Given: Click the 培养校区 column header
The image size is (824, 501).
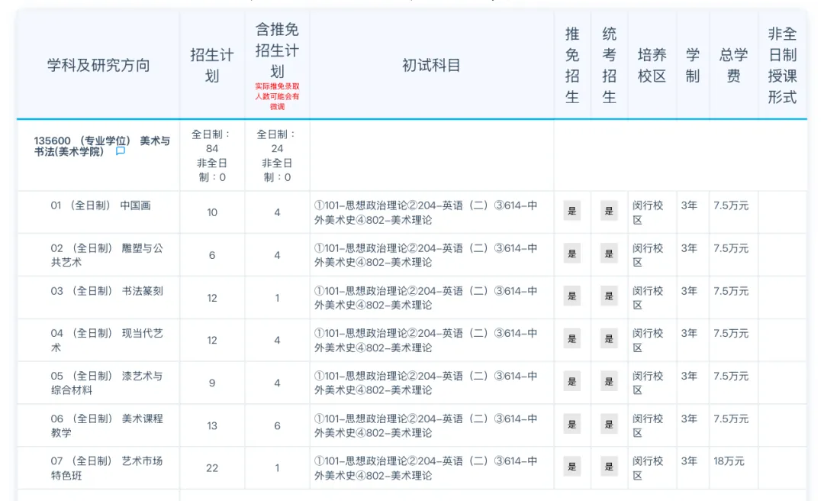Looking at the screenshot, I should [652, 65].
